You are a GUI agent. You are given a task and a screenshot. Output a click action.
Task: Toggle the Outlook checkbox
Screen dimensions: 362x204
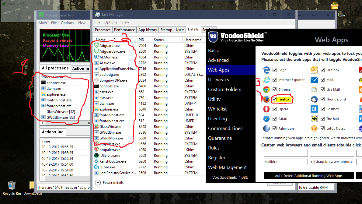tap(323, 70)
